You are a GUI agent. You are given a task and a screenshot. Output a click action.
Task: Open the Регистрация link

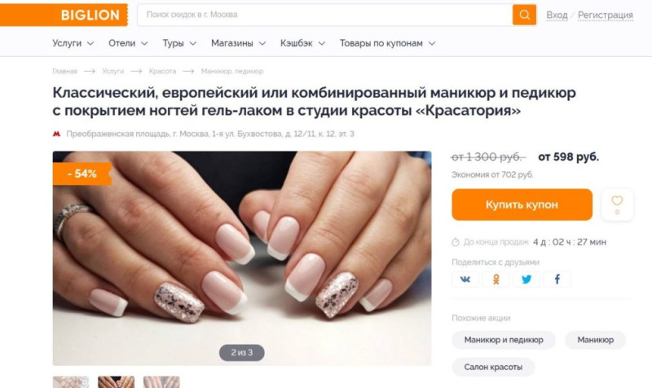coord(605,15)
